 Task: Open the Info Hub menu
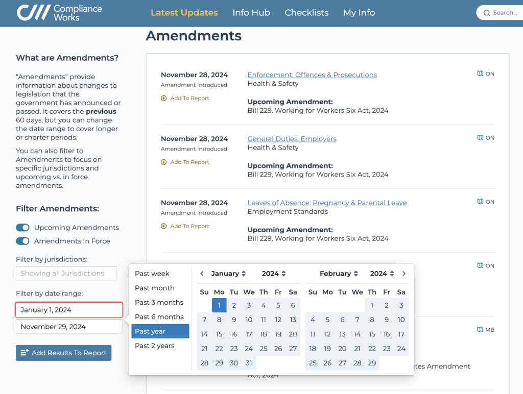click(x=251, y=13)
